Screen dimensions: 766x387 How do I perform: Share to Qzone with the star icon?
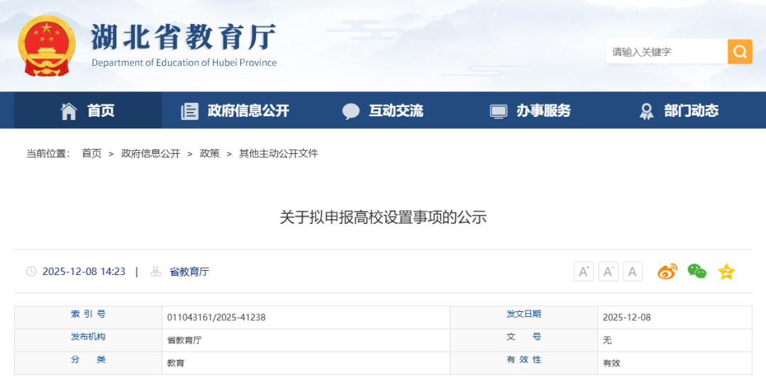726,271
